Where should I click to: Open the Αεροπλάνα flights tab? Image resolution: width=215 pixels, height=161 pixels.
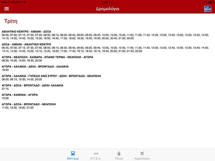click(x=142, y=155)
